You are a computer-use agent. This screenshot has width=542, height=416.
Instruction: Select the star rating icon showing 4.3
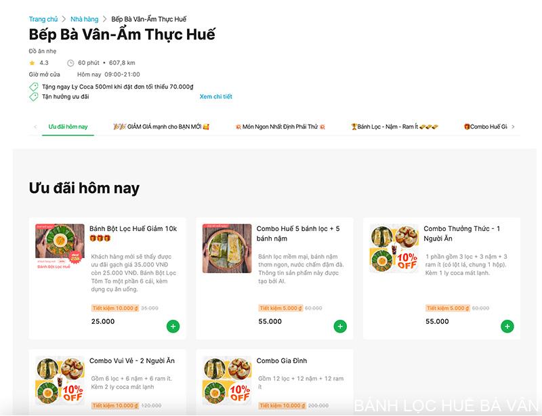[31, 62]
